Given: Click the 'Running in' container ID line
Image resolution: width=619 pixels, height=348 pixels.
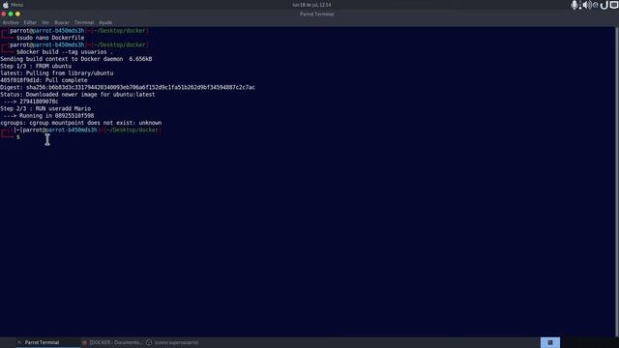Looking at the screenshot, I should (x=48, y=116).
